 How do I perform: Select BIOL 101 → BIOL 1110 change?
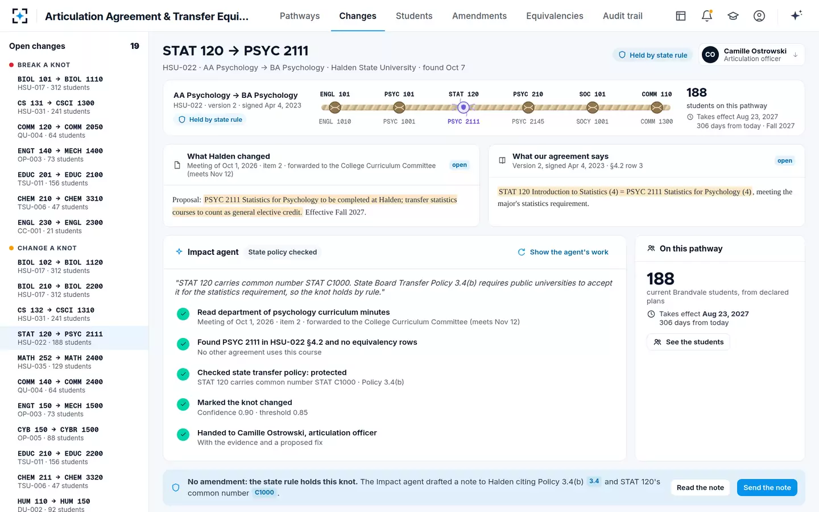coord(74,83)
